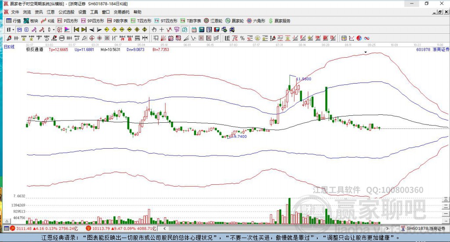Select the hand pan tool

point(154,29)
